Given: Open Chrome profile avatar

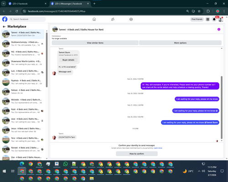Looking at the screenshot, I should point(218,11).
